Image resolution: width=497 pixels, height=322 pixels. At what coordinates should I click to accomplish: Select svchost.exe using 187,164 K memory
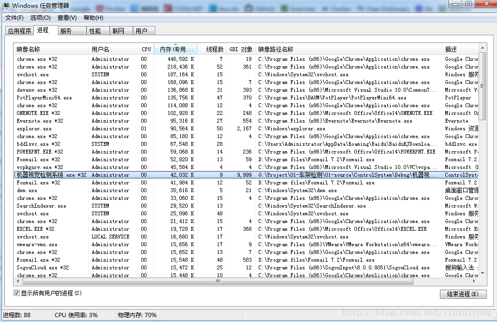pos(246,74)
